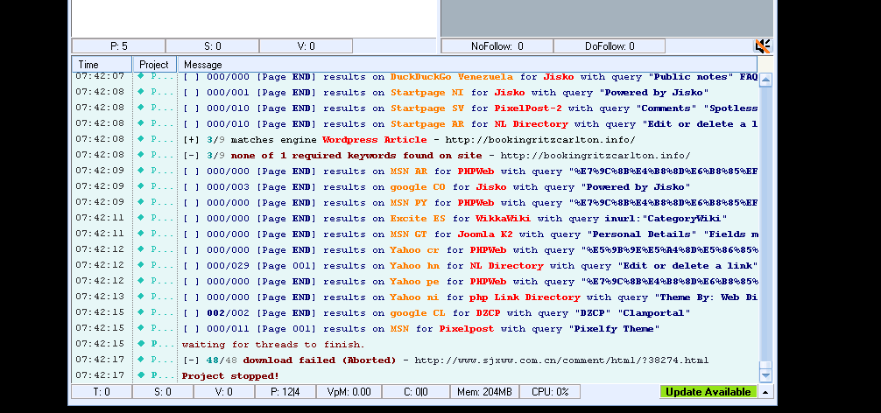Click the Project column header
The image size is (881, 413).
point(154,65)
